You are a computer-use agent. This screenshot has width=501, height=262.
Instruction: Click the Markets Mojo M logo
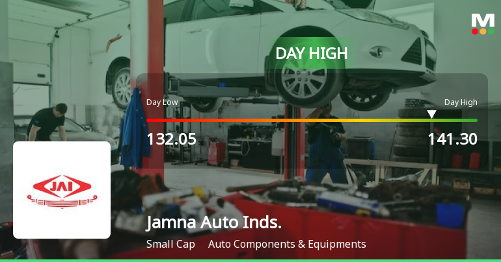[483, 24]
